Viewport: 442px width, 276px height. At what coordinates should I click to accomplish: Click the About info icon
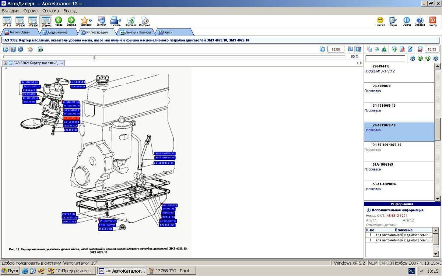407,21
